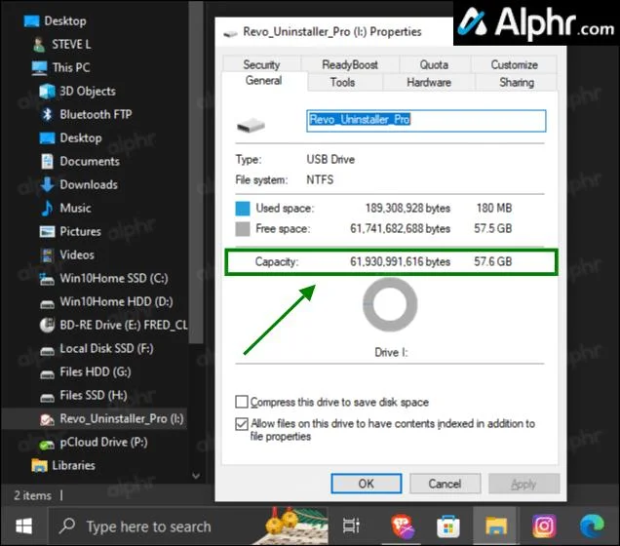The image size is (620, 546).
Task: Click the "61,930,991,616 bytes" capacity value
Action: coord(400,261)
